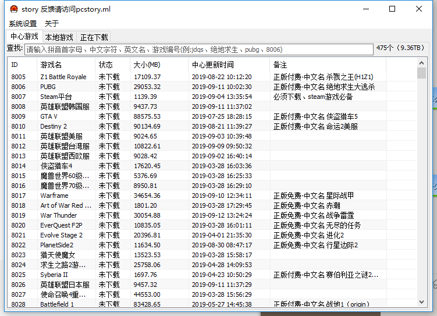
Task: Click 未下载 status in GTA V row
Action: coord(109,116)
